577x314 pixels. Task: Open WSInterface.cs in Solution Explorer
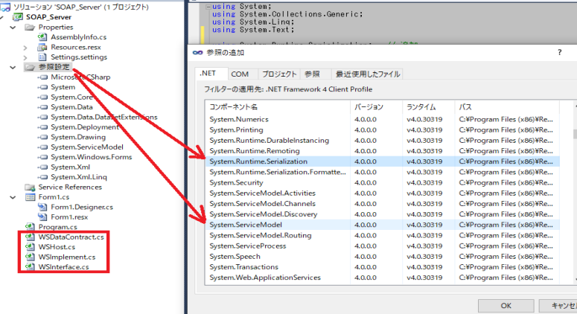pyautogui.click(x=63, y=266)
